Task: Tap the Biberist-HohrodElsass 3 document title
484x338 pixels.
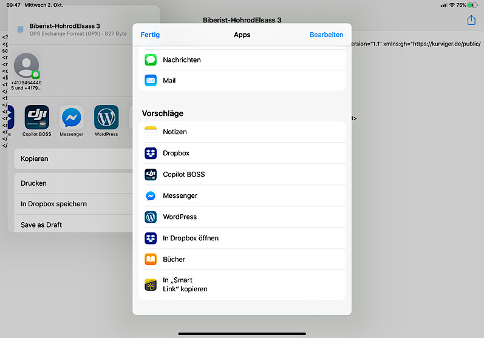Action: tap(242, 20)
